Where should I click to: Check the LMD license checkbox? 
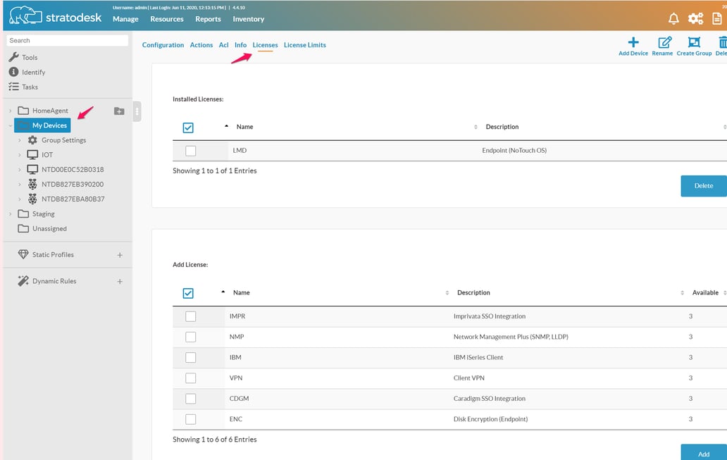[x=190, y=151]
